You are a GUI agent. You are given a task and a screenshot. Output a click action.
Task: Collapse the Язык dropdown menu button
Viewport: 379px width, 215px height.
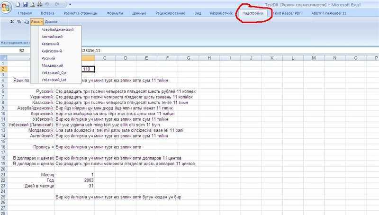[x=37, y=21]
